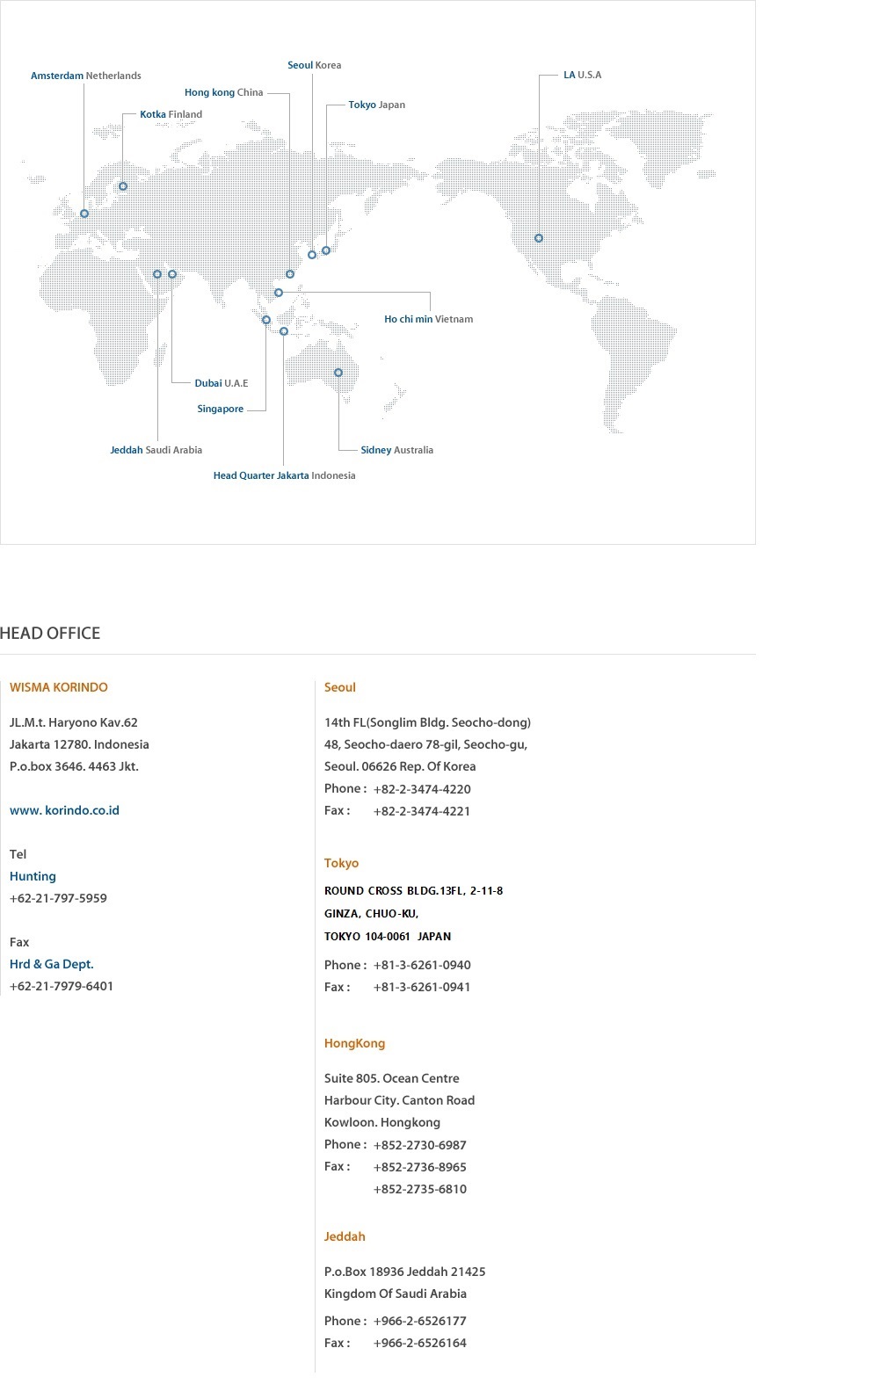Click the Kotka Finland map marker

point(123,186)
